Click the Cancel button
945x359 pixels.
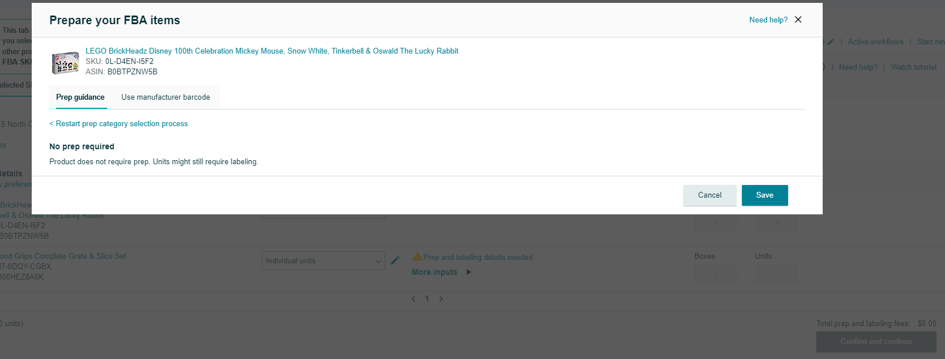pyautogui.click(x=710, y=195)
